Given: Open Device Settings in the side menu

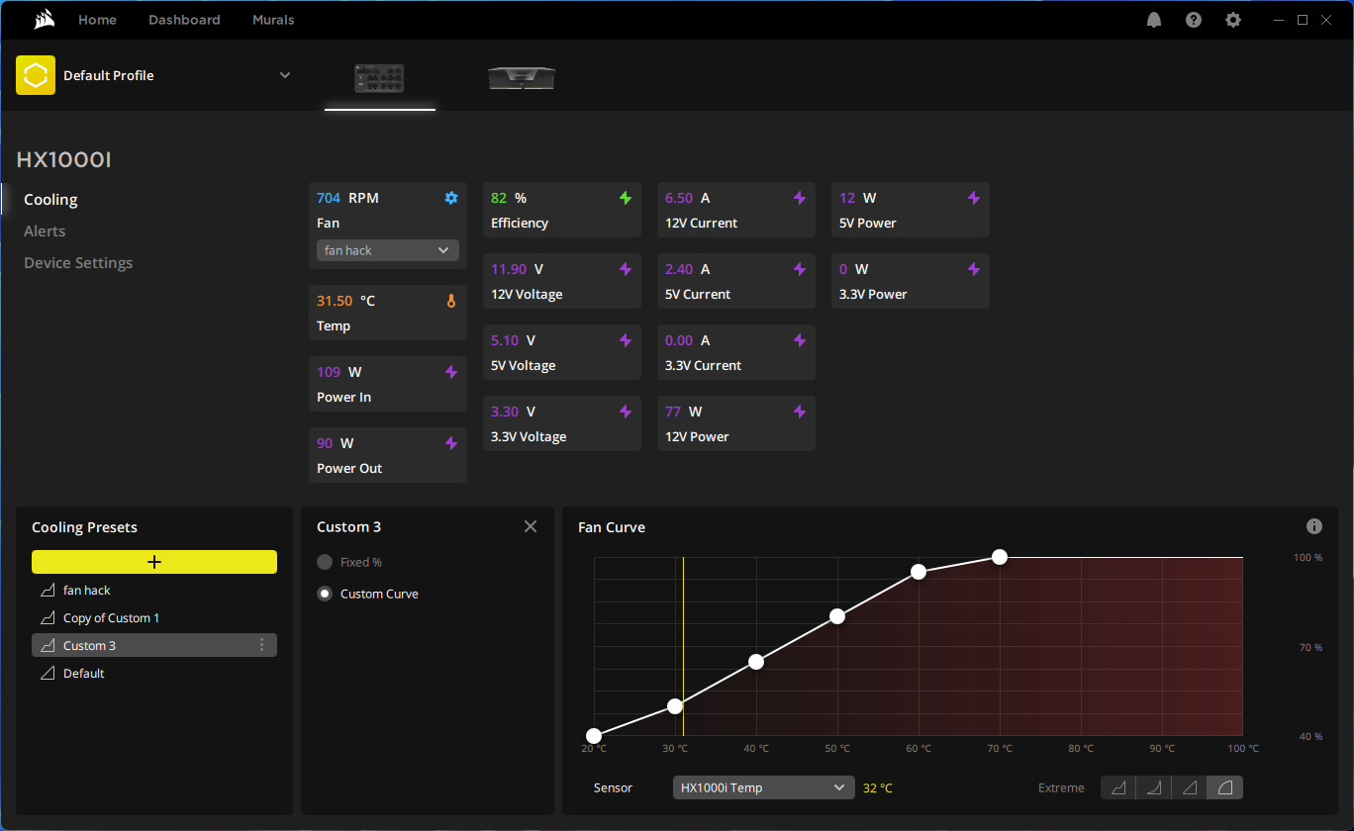Looking at the screenshot, I should click(x=78, y=263).
